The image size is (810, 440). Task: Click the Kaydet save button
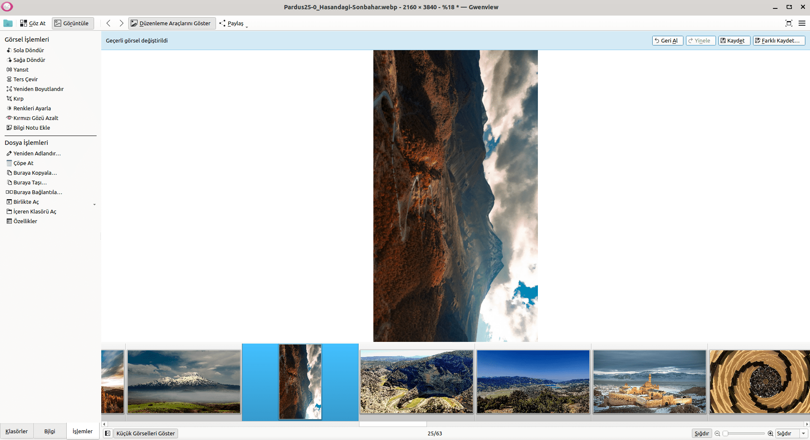(734, 40)
